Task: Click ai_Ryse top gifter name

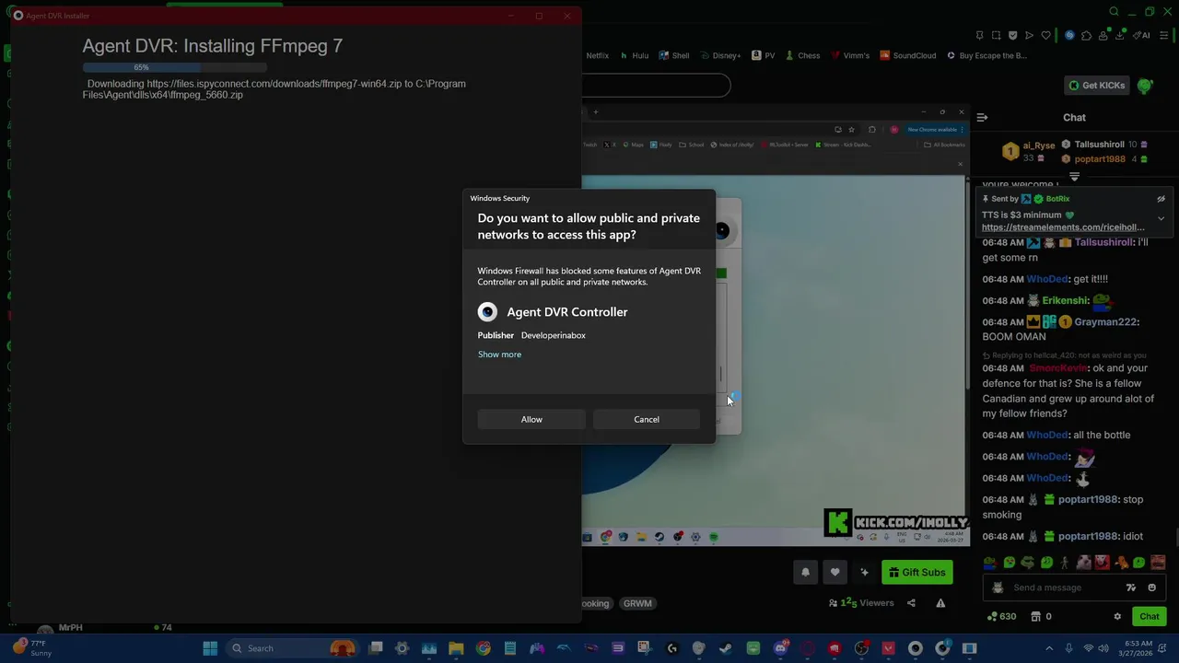Action: [x=1038, y=145]
